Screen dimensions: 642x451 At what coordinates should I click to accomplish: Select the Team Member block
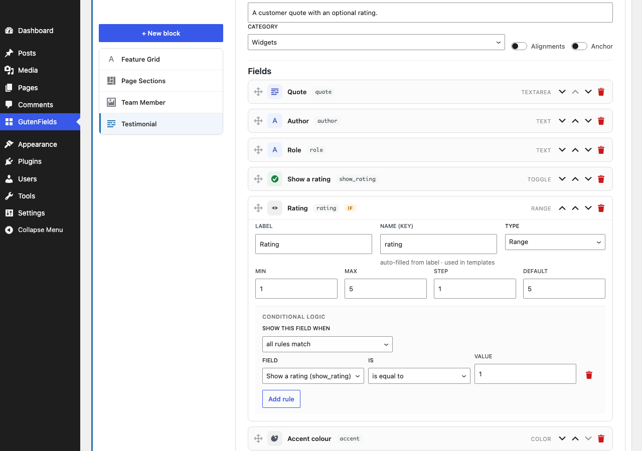(x=161, y=102)
